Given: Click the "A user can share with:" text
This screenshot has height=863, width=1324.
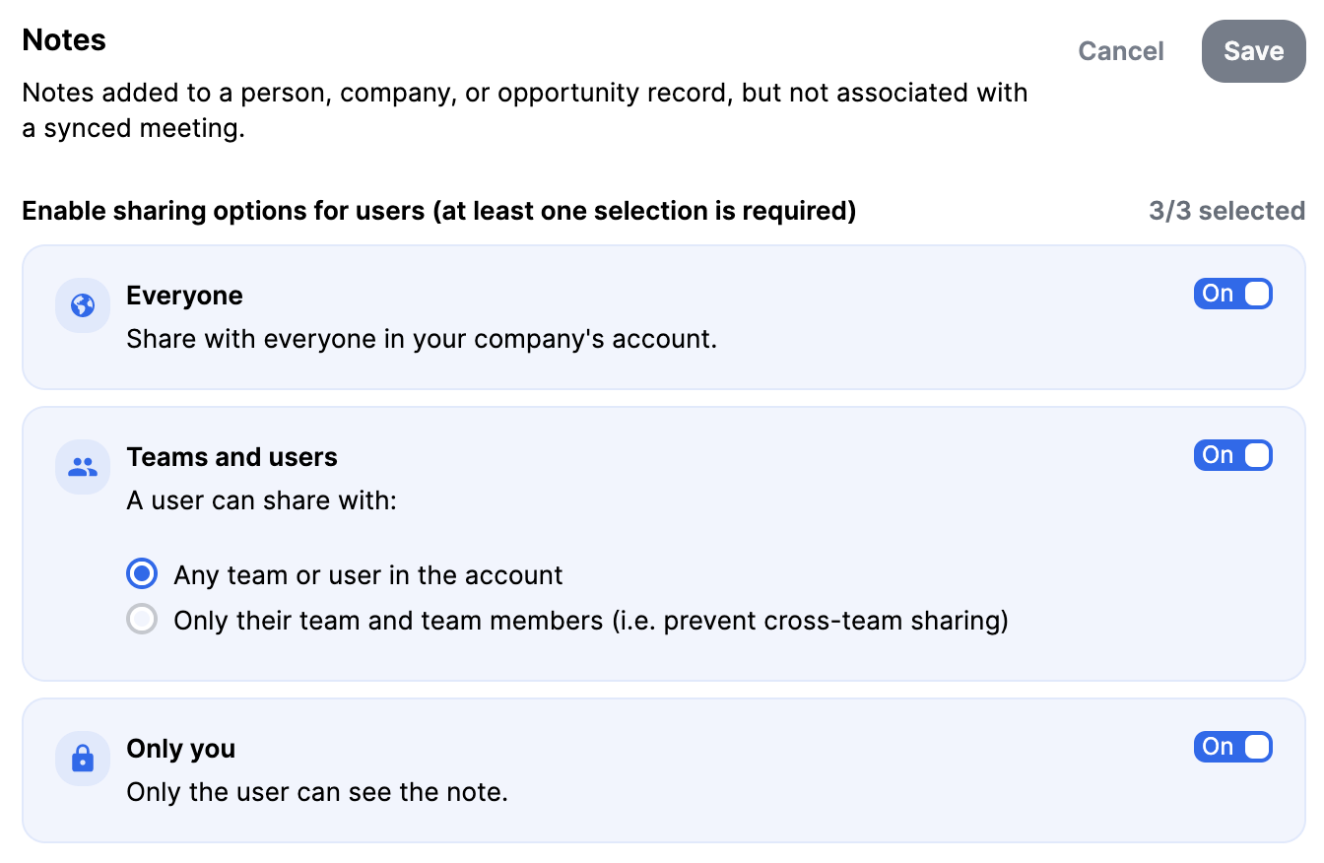Looking at the screenshot, I should pyautogui.click(x=261, y=500).
